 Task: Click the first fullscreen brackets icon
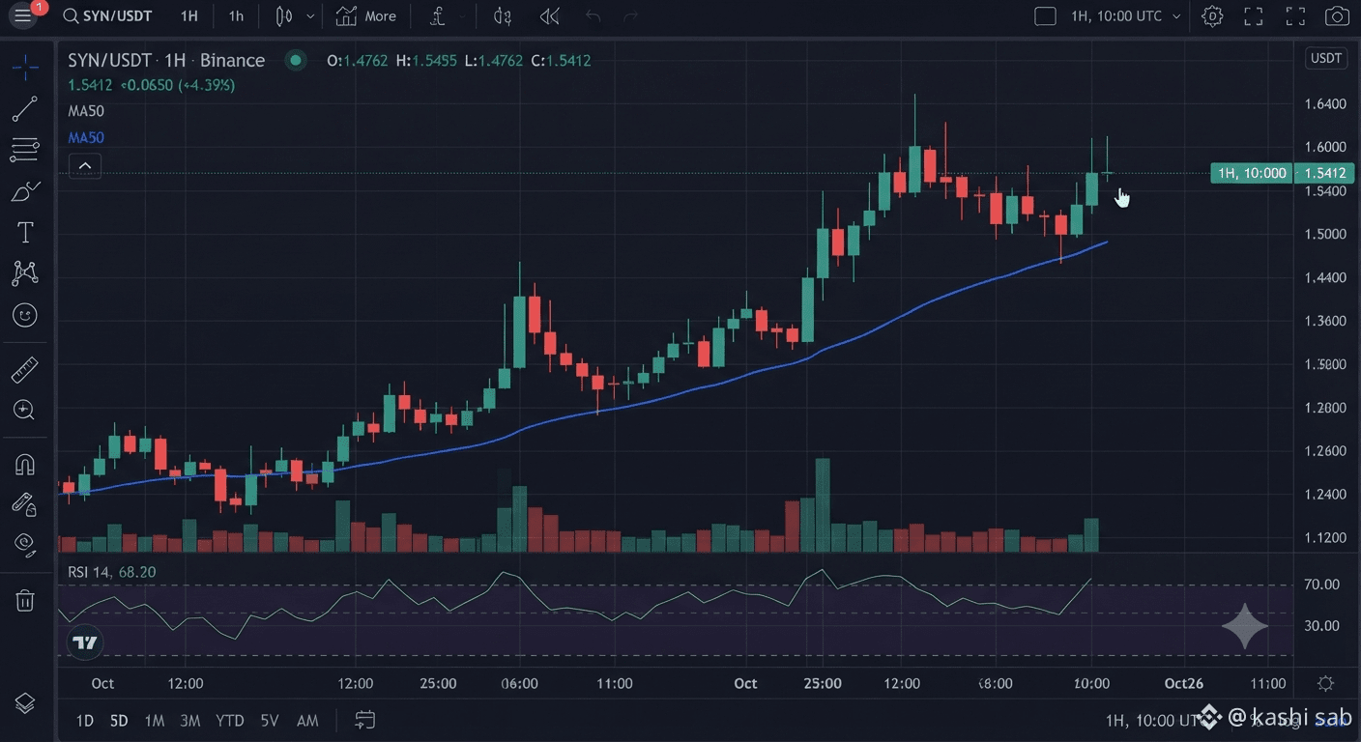coord(1254,16)
